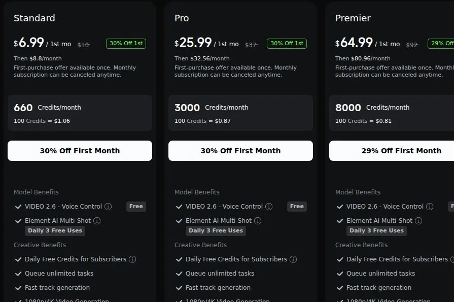Image resolution: width=454 pixels, height=302 pixels.
Task: Click Free tag on Standard Voice Control row
Action: [x=136, y=207]
